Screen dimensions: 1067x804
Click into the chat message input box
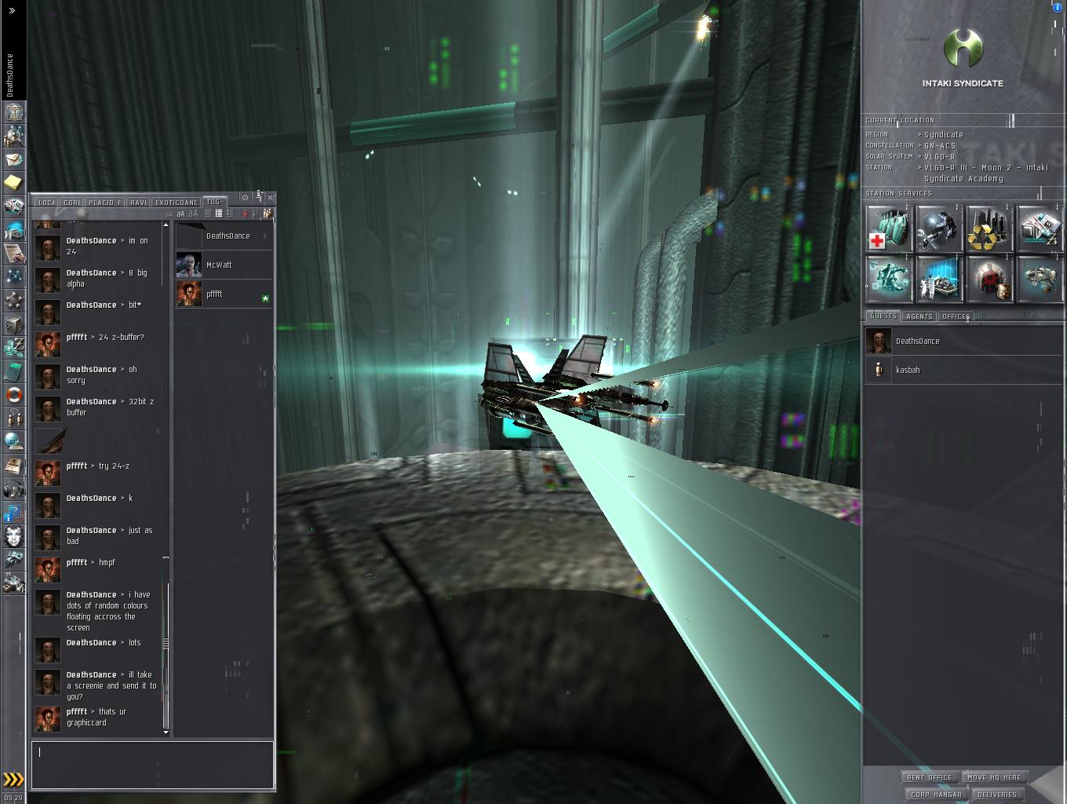pyautogui.click(x=152, y=765)
